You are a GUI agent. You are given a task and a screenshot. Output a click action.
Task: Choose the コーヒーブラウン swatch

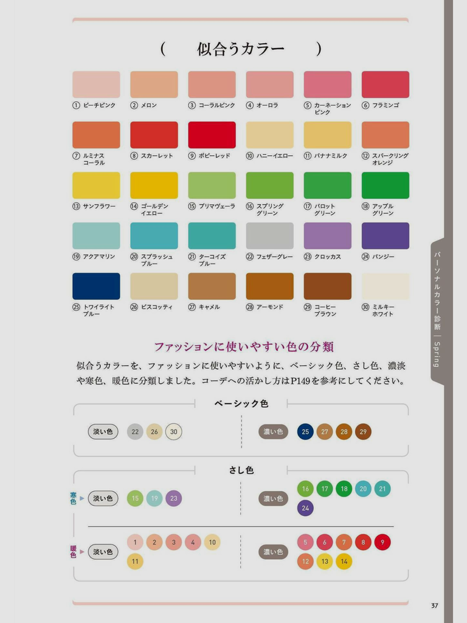point(328,286)
